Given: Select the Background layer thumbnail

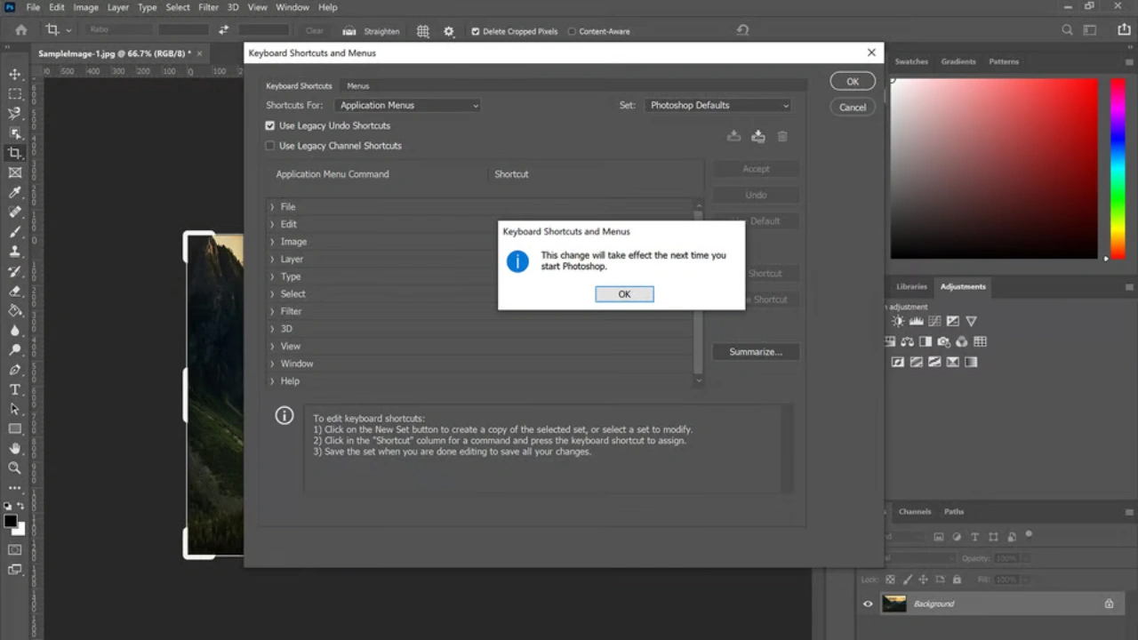Looking at the screenshot, I should pos(894,604).
